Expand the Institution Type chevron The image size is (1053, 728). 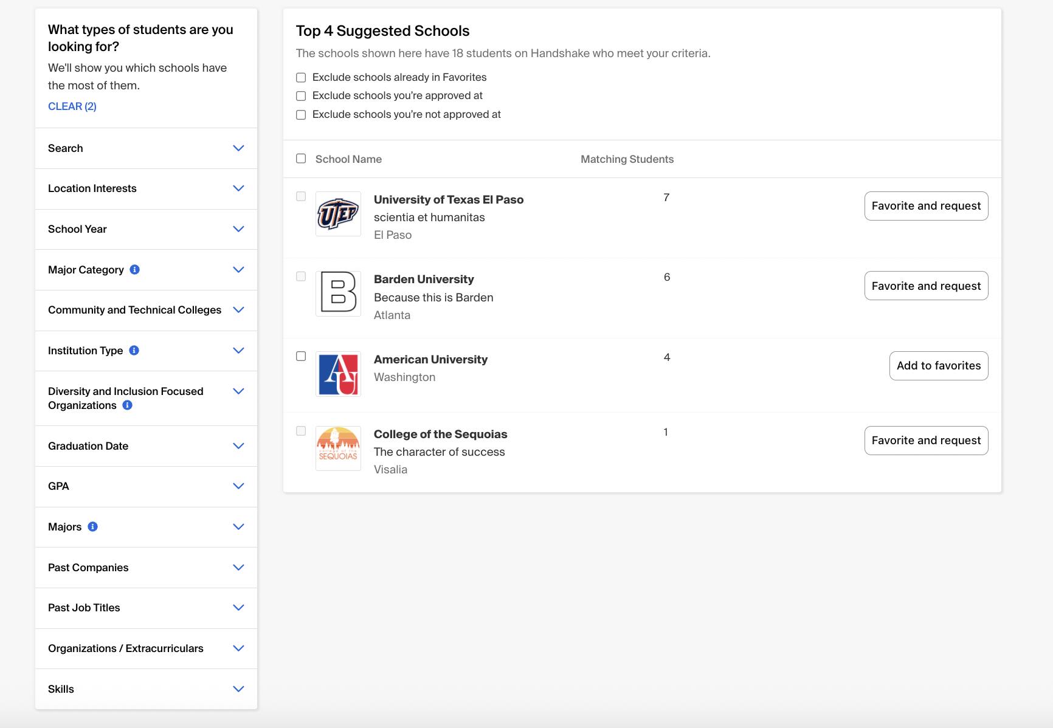click(x=238, y=351)
